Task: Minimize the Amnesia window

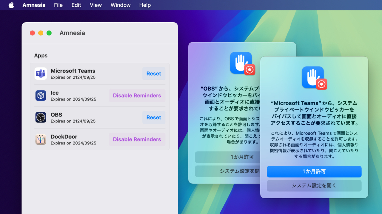Action: pyautogui.click(x=41, y=33)
